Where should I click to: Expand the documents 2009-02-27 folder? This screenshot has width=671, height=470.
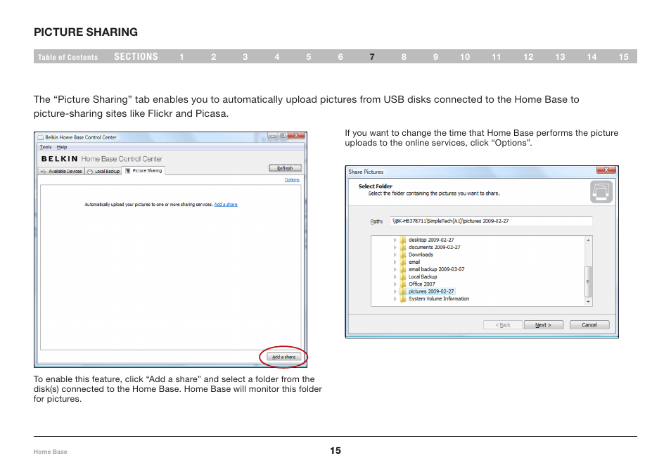coord(395,248)
